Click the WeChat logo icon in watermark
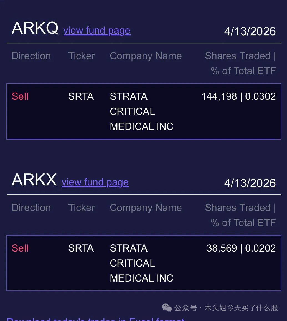This screenshot has height=321, width=287. pos(167,308)
